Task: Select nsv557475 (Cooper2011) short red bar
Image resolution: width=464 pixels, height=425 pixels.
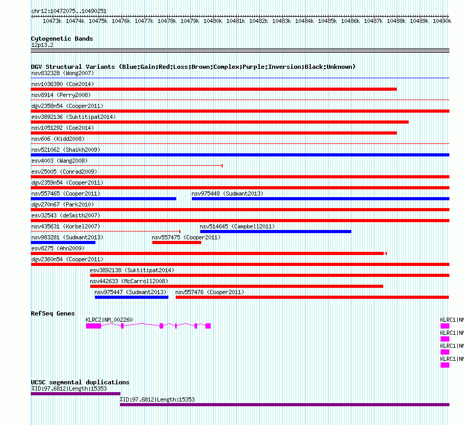Action: click(x=177, y=242)
